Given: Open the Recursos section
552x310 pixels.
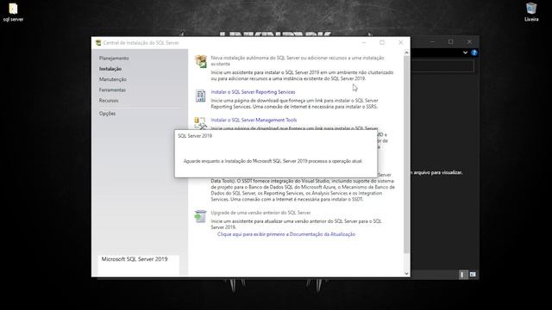Looking at the screenshot, I should (109, 100).
